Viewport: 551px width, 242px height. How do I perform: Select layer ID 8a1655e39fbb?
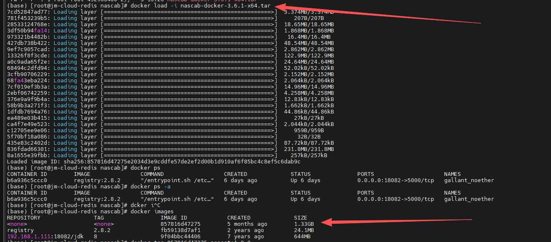coord(27,156)
